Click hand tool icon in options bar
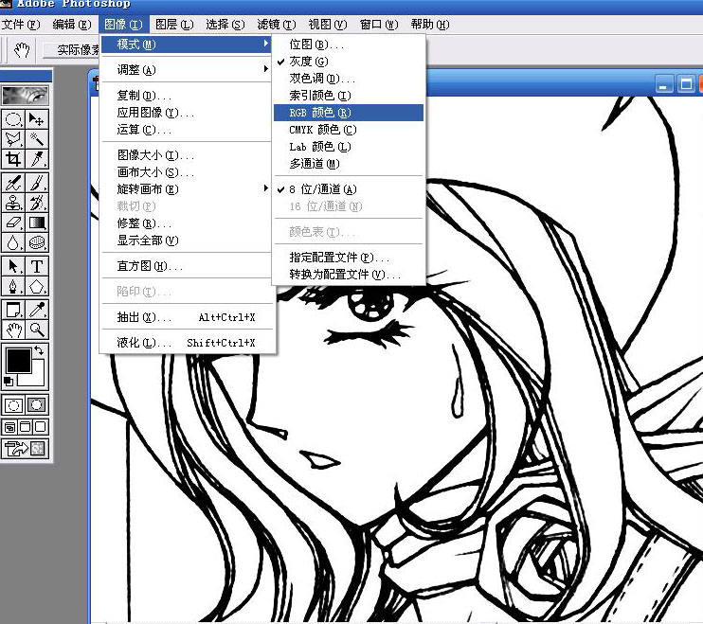703x624 pixels. pos(21,50)
